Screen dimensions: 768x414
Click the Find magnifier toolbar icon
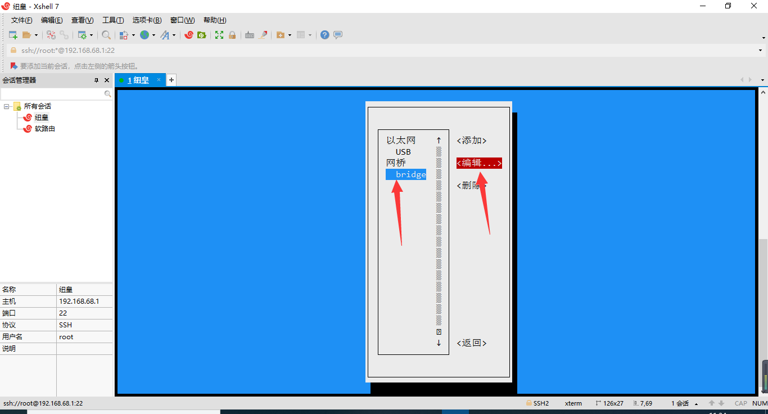(x=106, y=35)
